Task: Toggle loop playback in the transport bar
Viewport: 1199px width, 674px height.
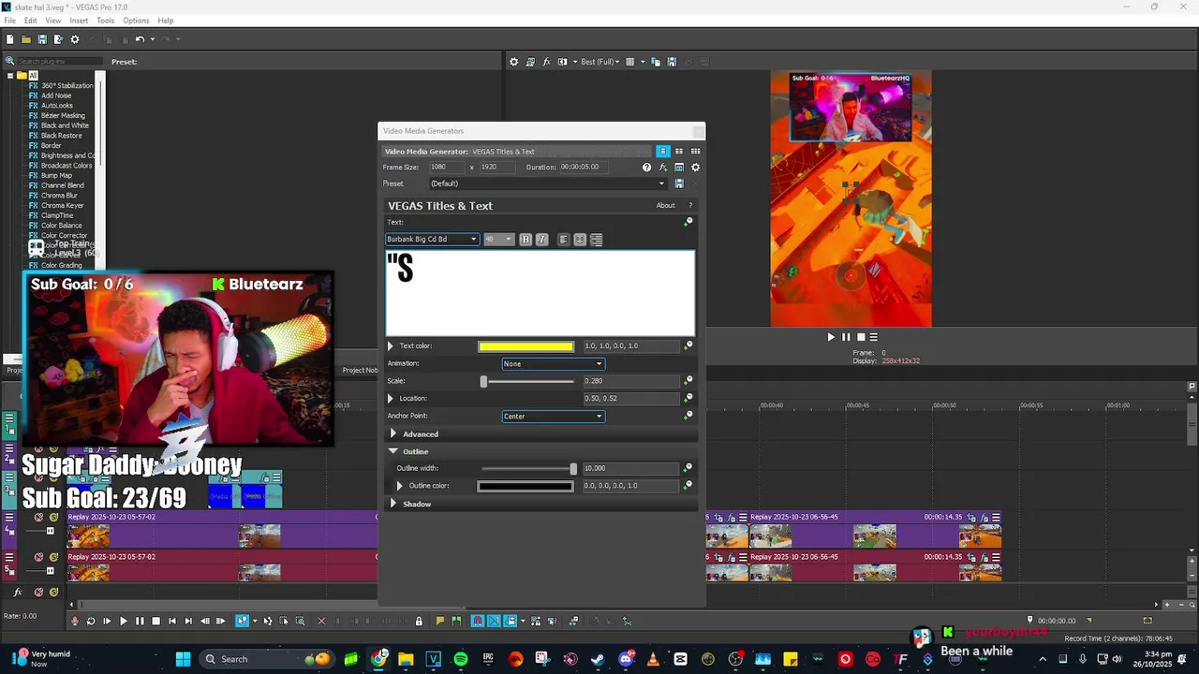Action: [91, 621]
